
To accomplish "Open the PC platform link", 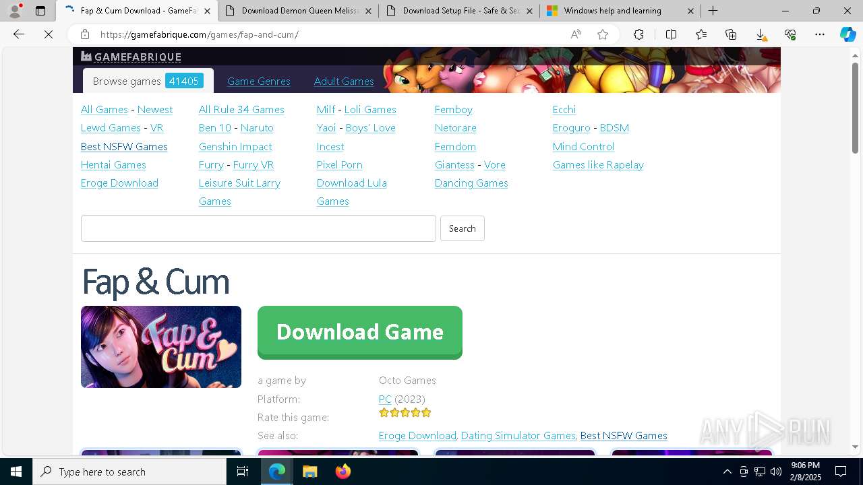I will click(x=385, y=399).
